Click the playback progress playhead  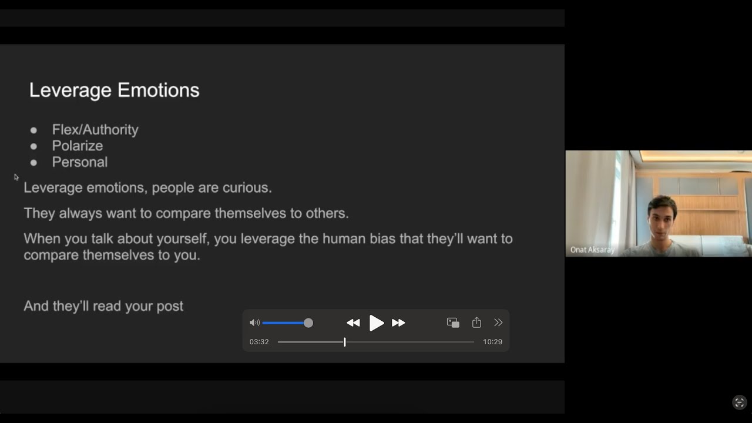tap(345, 341)
